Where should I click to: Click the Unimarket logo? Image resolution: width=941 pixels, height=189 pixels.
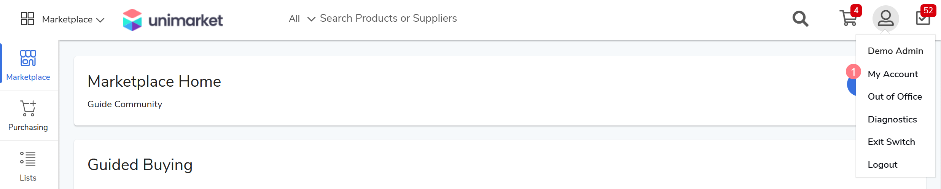click(x=172, y=19)
